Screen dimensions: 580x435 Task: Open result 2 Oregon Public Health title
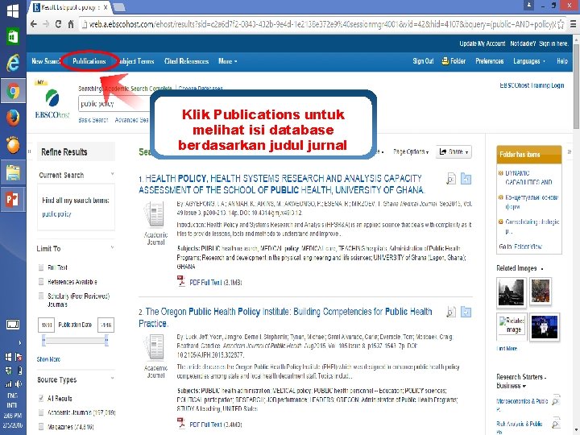pos(285,317)
